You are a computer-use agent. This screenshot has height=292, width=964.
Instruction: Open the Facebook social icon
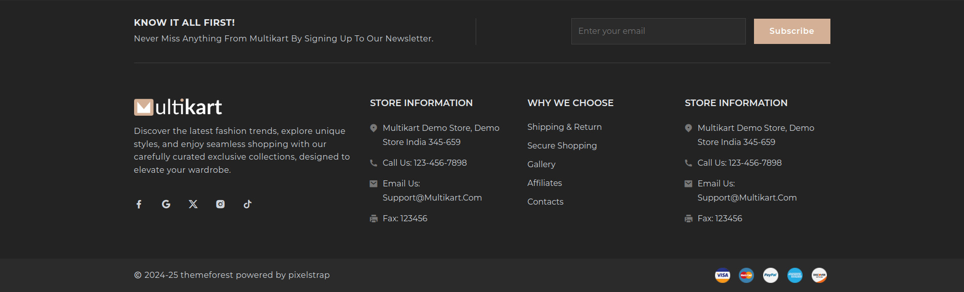(139, 204)
